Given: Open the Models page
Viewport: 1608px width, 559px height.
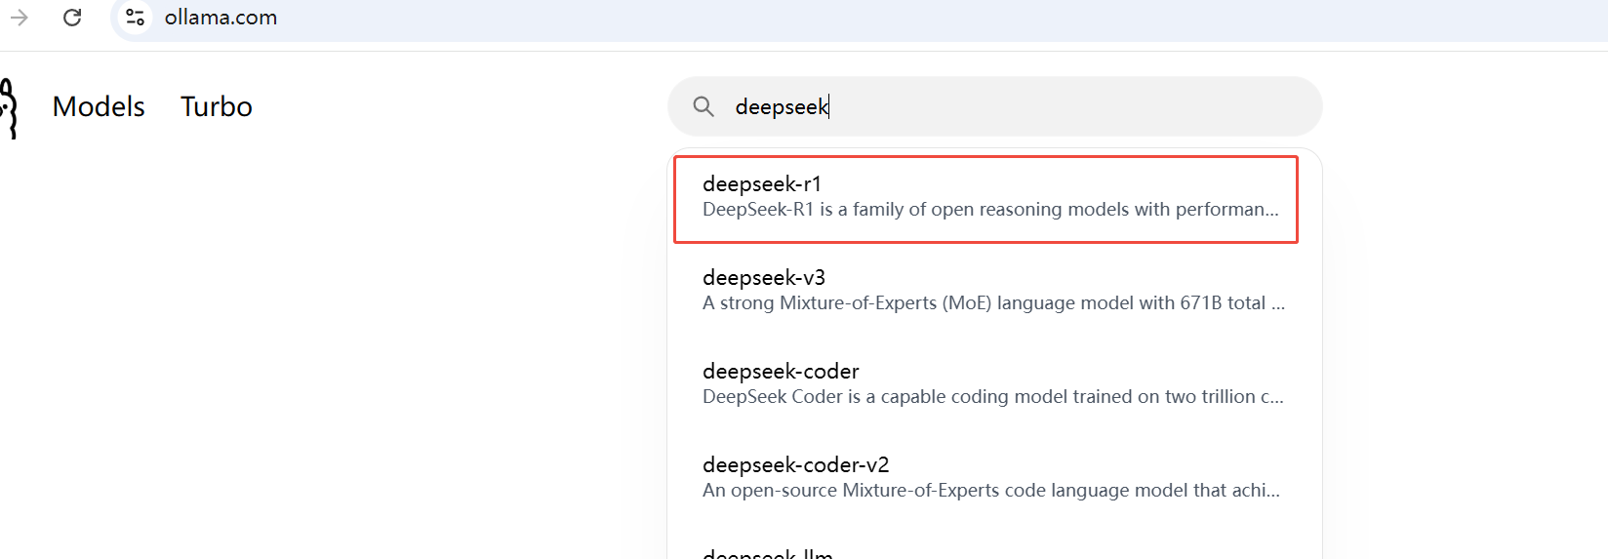Looking at the screenshot, I should (99, 106).
